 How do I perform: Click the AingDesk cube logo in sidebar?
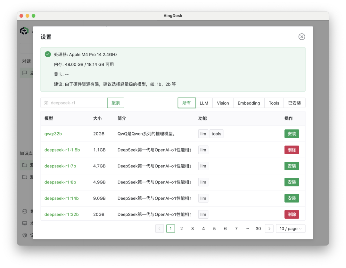click(24, 31)
